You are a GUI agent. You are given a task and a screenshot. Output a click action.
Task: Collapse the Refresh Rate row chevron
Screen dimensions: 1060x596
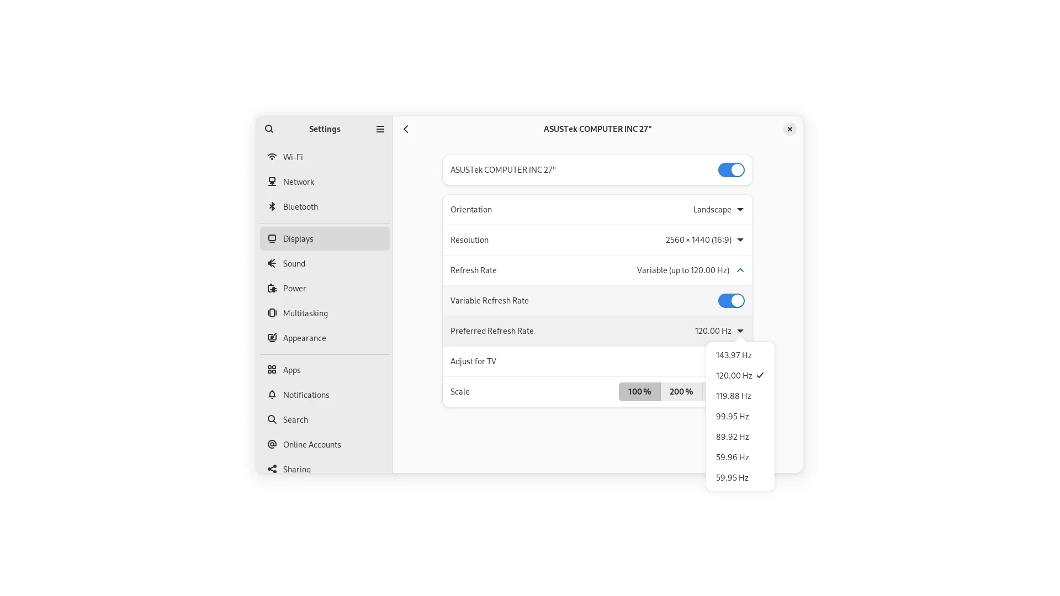tap(740, 270)
